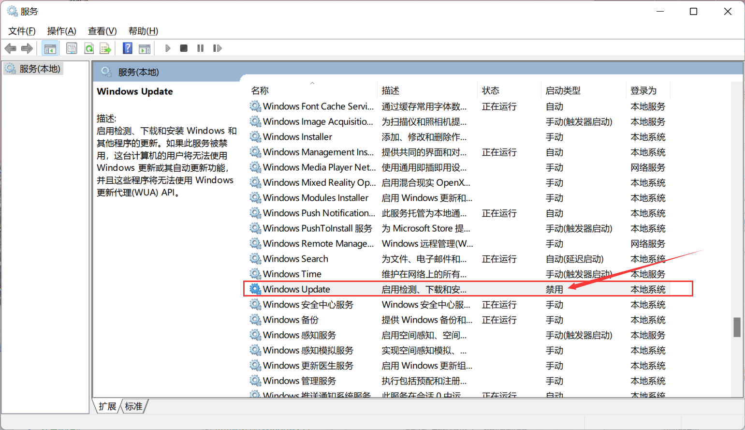Select the Windows Search service name
745x430 pixels.
(x=295, y=259)
